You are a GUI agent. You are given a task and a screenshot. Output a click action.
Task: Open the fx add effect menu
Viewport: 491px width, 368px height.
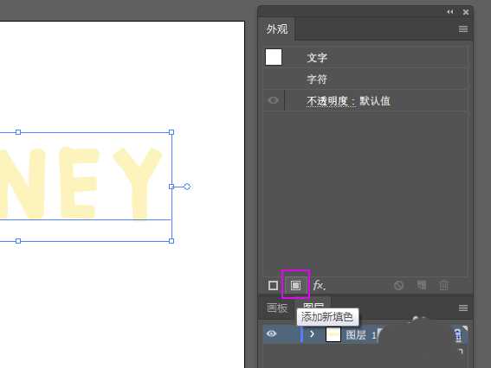click(319, 285)
